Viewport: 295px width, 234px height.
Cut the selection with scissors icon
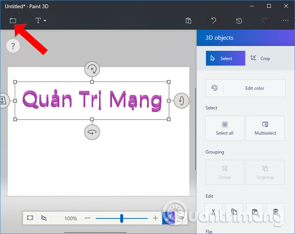tap(213, 212)
